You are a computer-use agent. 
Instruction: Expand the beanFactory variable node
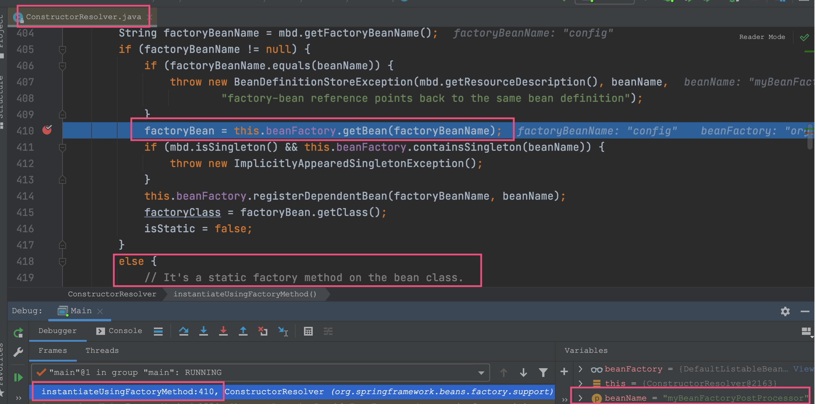(580, 369)
